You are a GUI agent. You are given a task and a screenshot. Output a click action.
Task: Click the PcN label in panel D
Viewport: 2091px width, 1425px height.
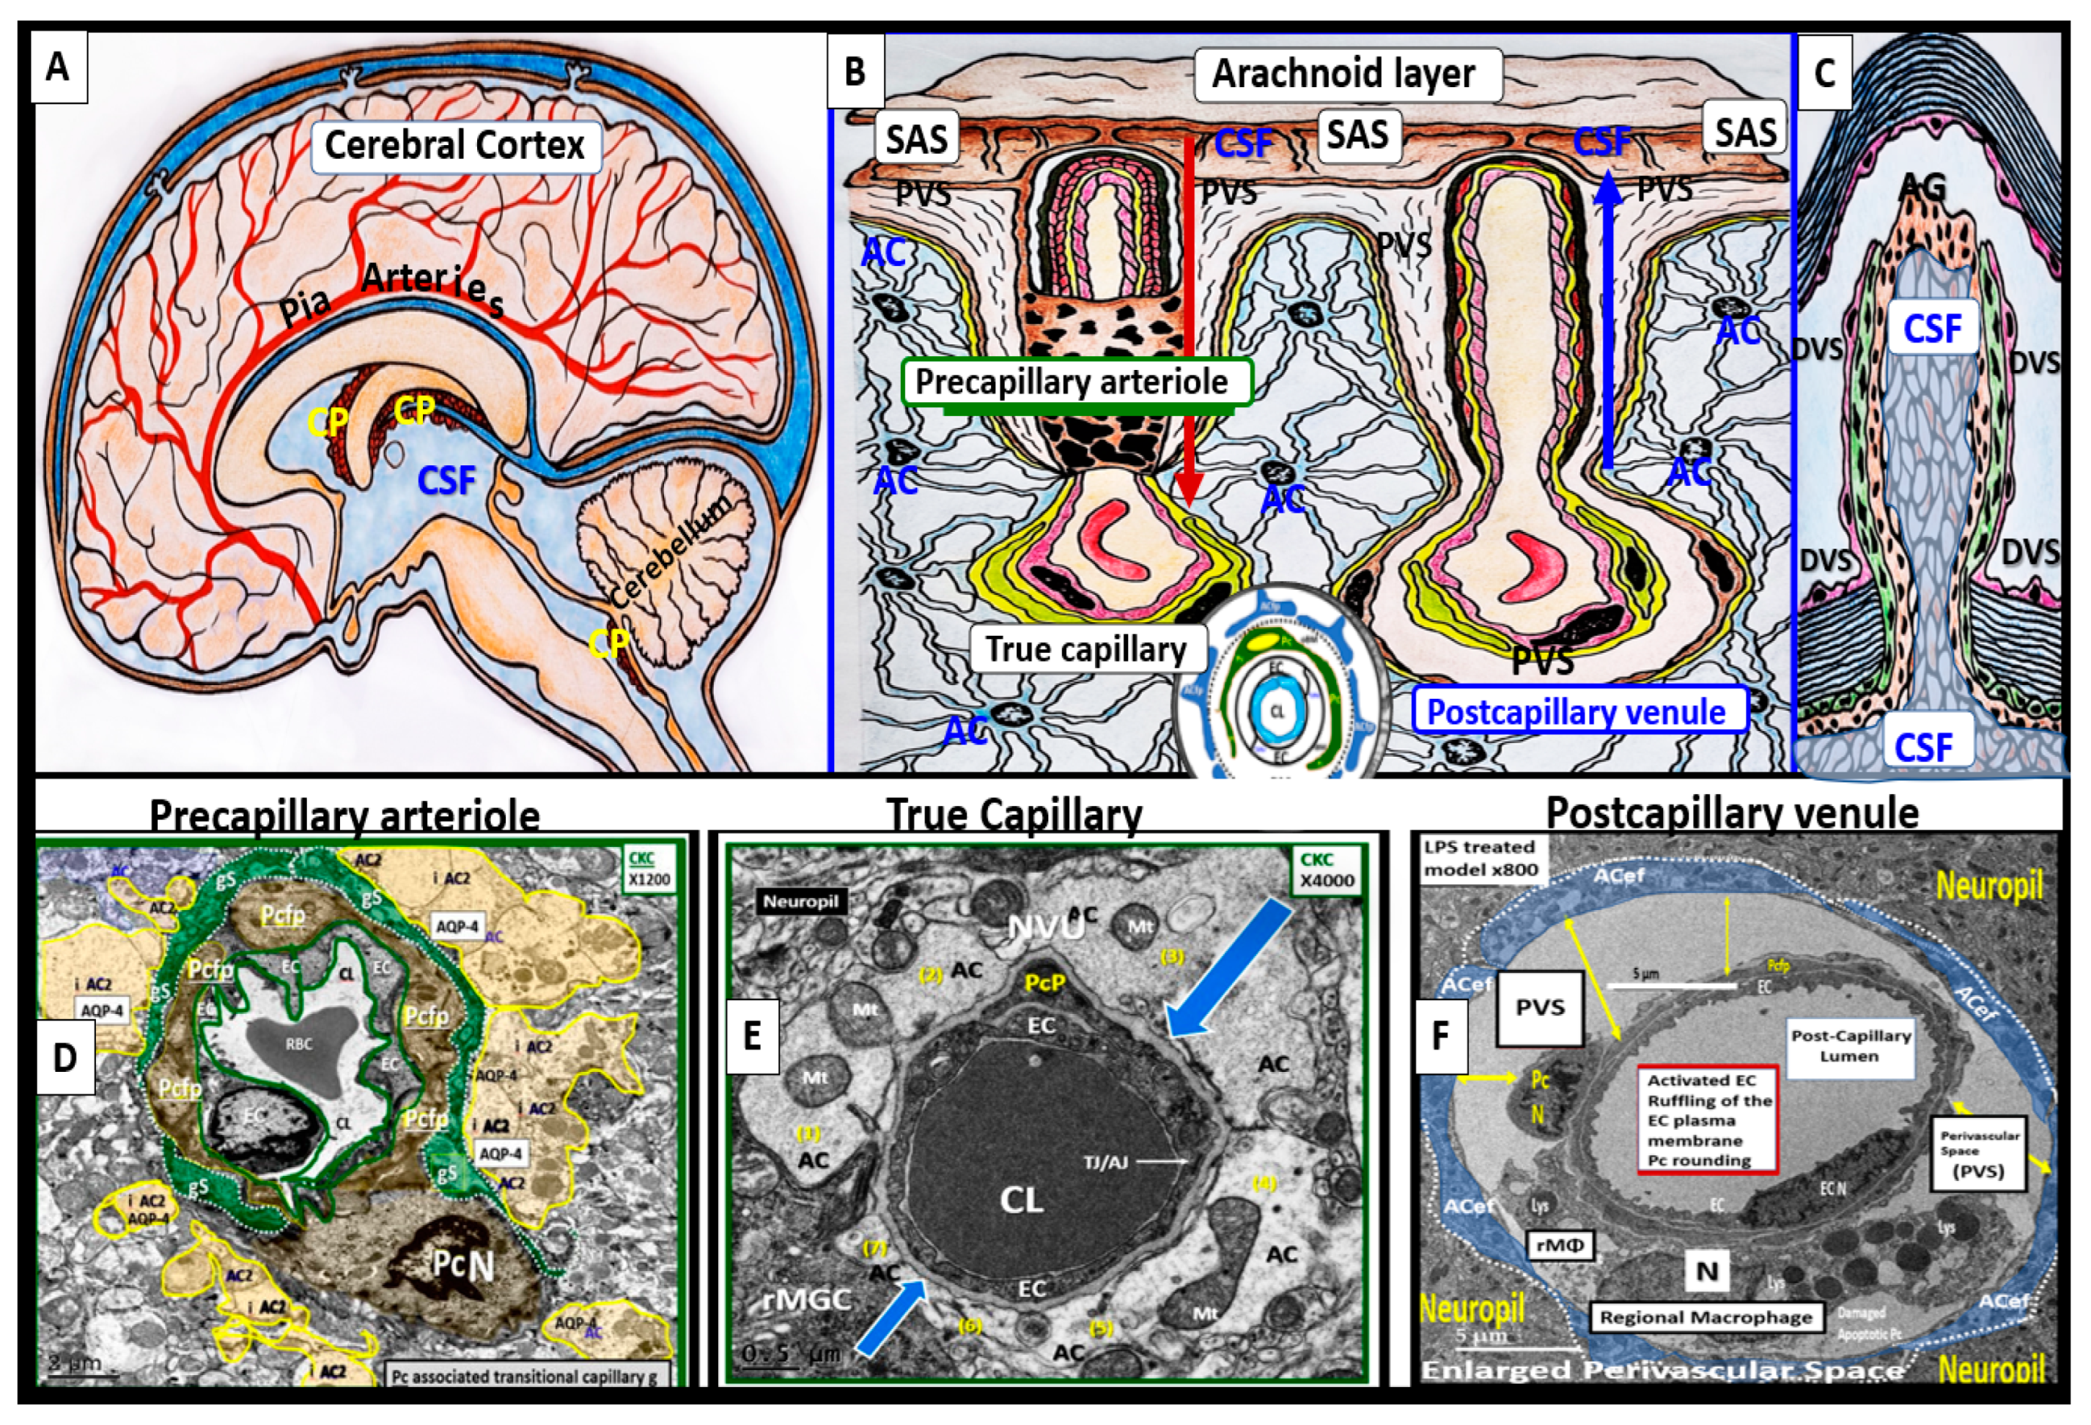coord(462,1266)
